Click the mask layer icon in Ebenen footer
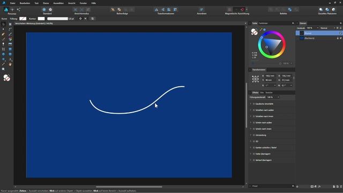 pos(312,187)
